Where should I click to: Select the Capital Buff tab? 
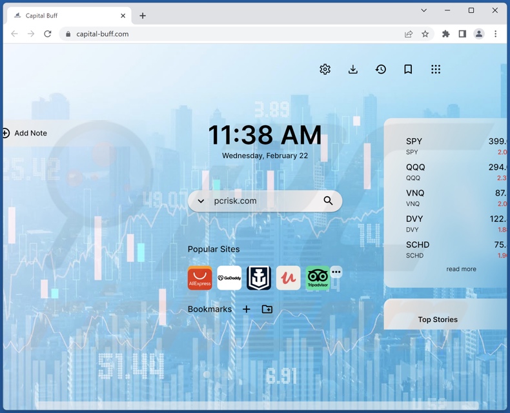click(65, 15)
